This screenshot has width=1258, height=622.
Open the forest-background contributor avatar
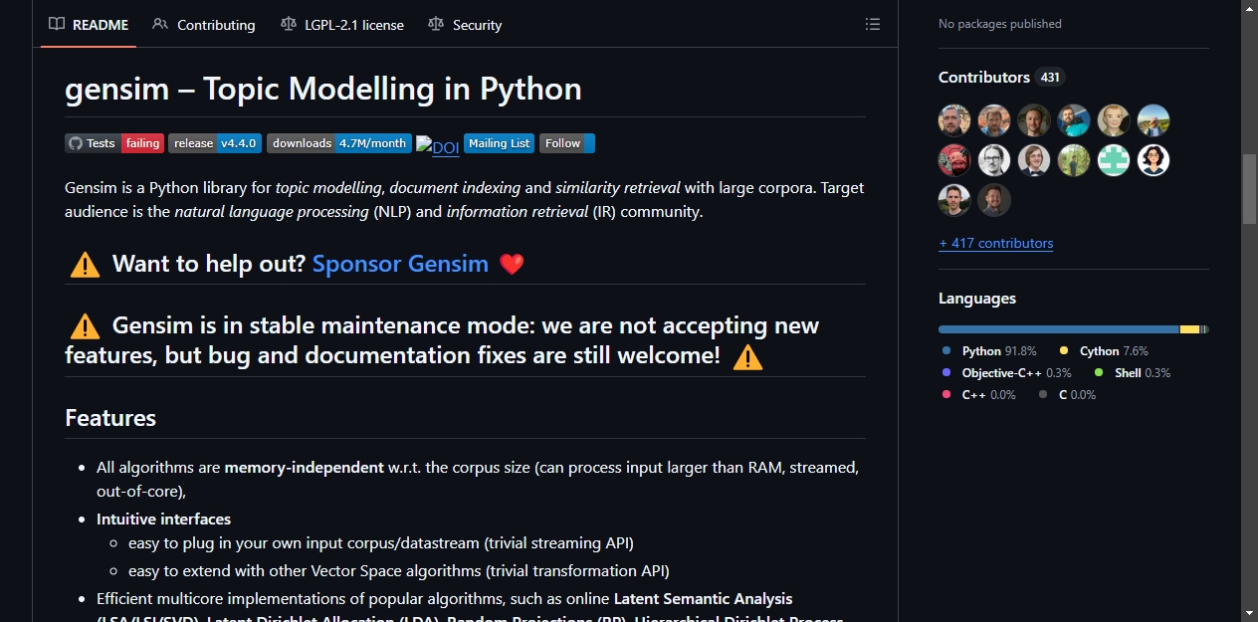tap(1074, 160)
